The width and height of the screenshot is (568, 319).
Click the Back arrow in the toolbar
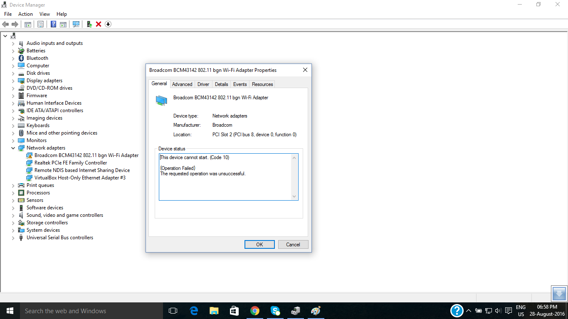pyautogui.click(x=5, y=24)
